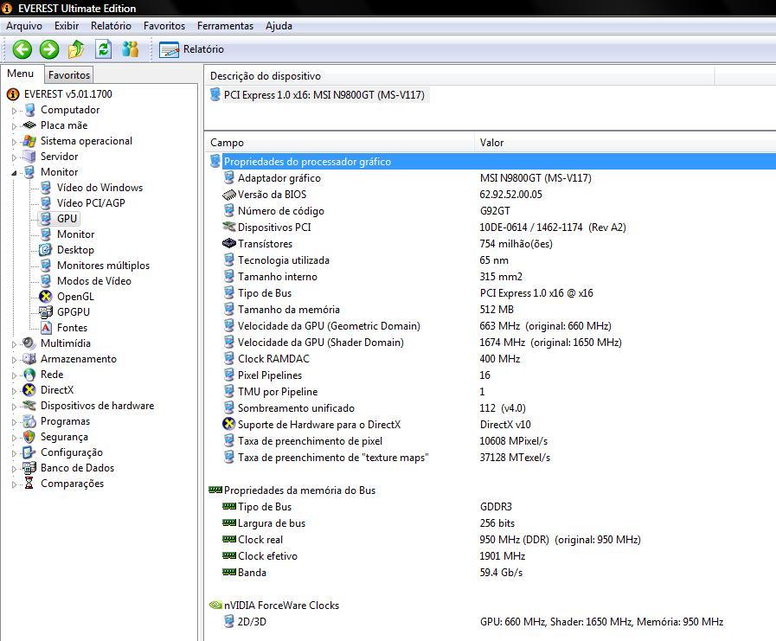The image size is (776, 641).
Task: Click the green Forward arrow button
Action: point(49,49)
